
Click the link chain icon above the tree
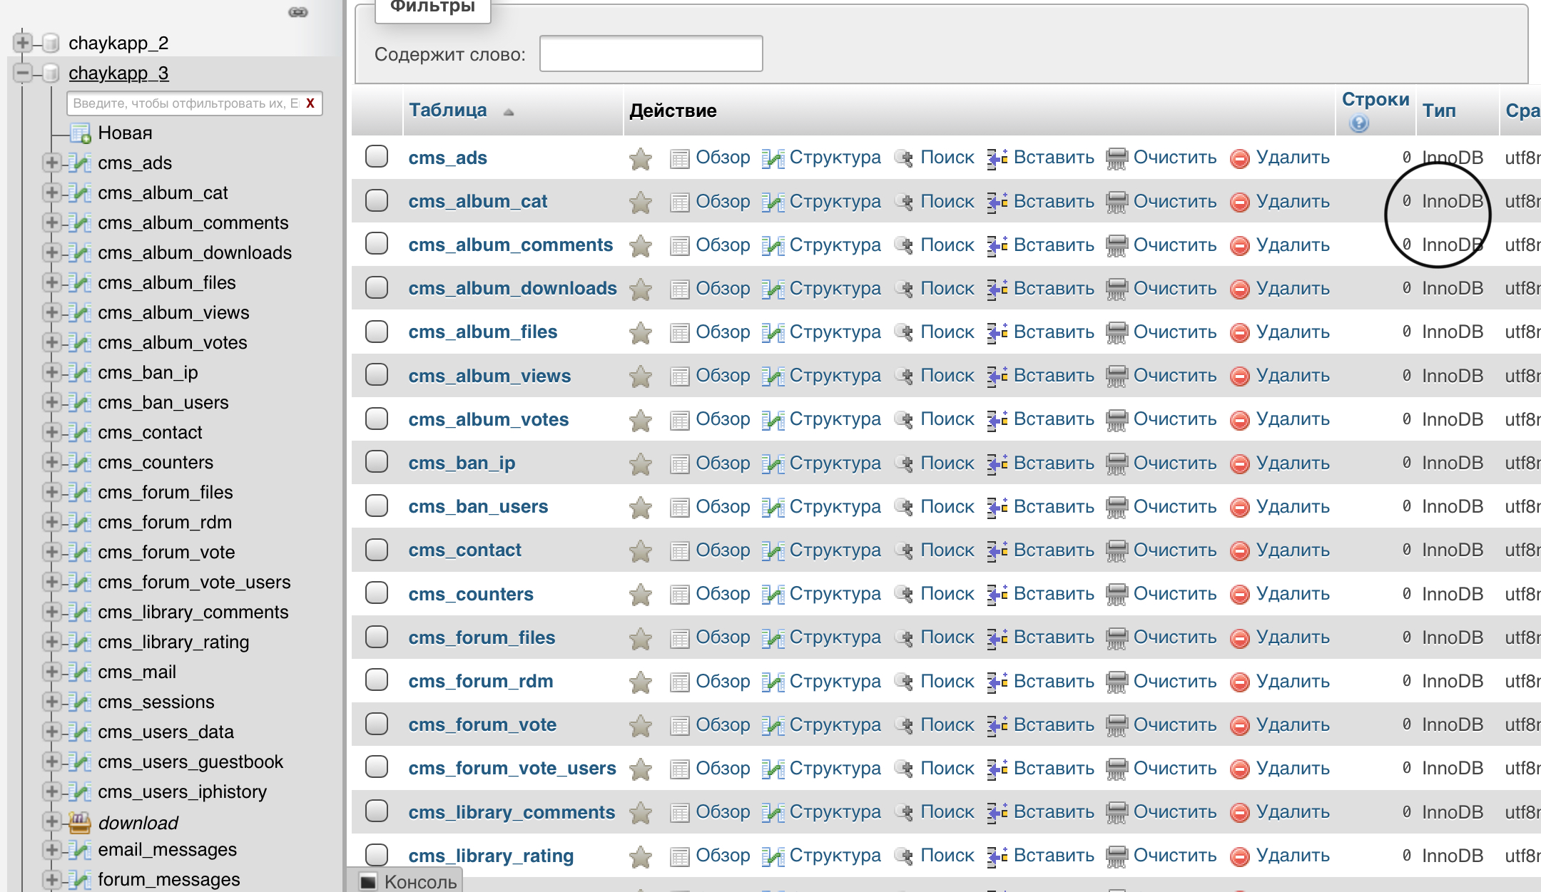pos(298,12)
